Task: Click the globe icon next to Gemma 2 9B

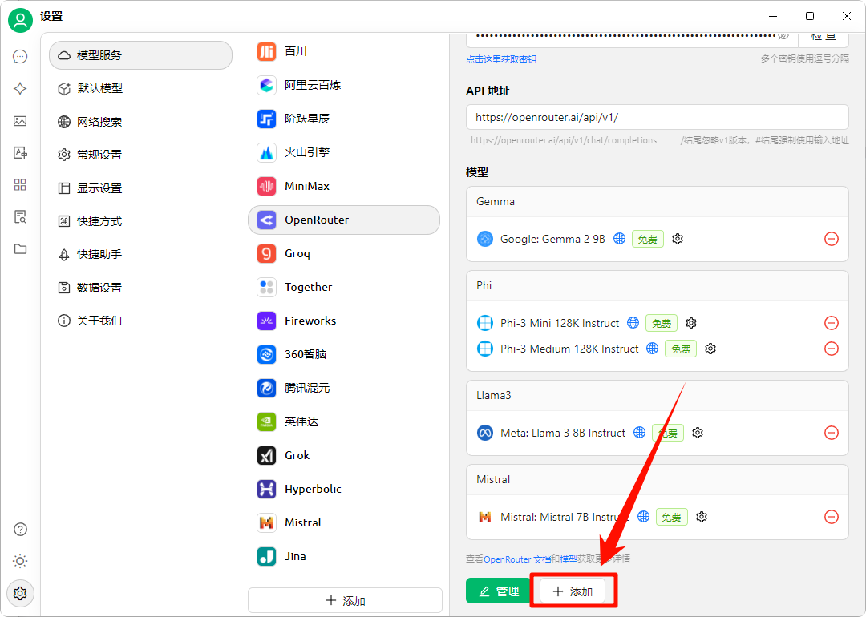Action: pos(620,239)
